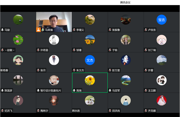Select 马英强's live video feed

(54, 22)
